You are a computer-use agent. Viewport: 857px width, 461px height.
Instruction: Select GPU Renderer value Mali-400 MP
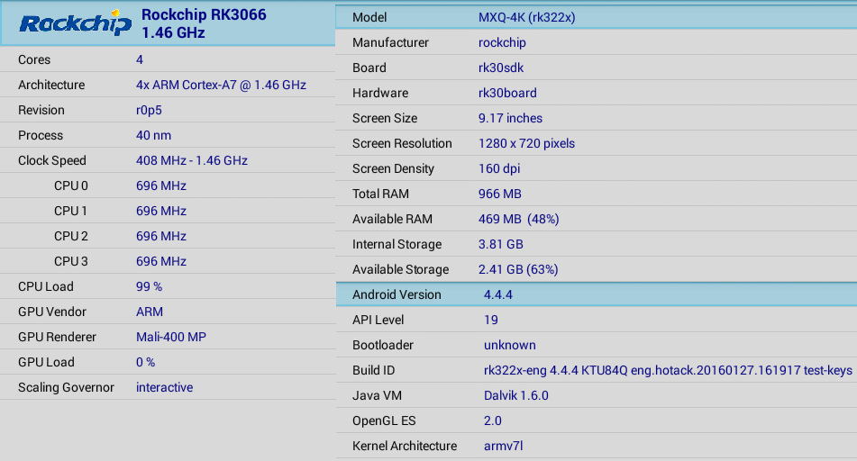pyautogui.click(x=171, y=337)
